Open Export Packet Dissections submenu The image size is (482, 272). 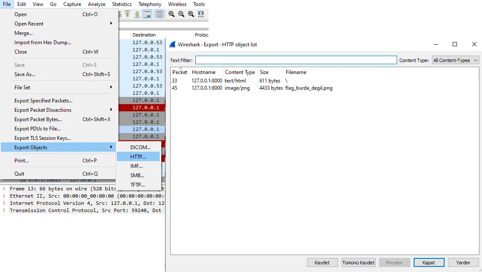pyautogui.click(x=59, y=110)
